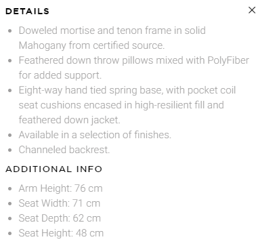Click the Seat Width: 71 cm entry

(60, 203)
